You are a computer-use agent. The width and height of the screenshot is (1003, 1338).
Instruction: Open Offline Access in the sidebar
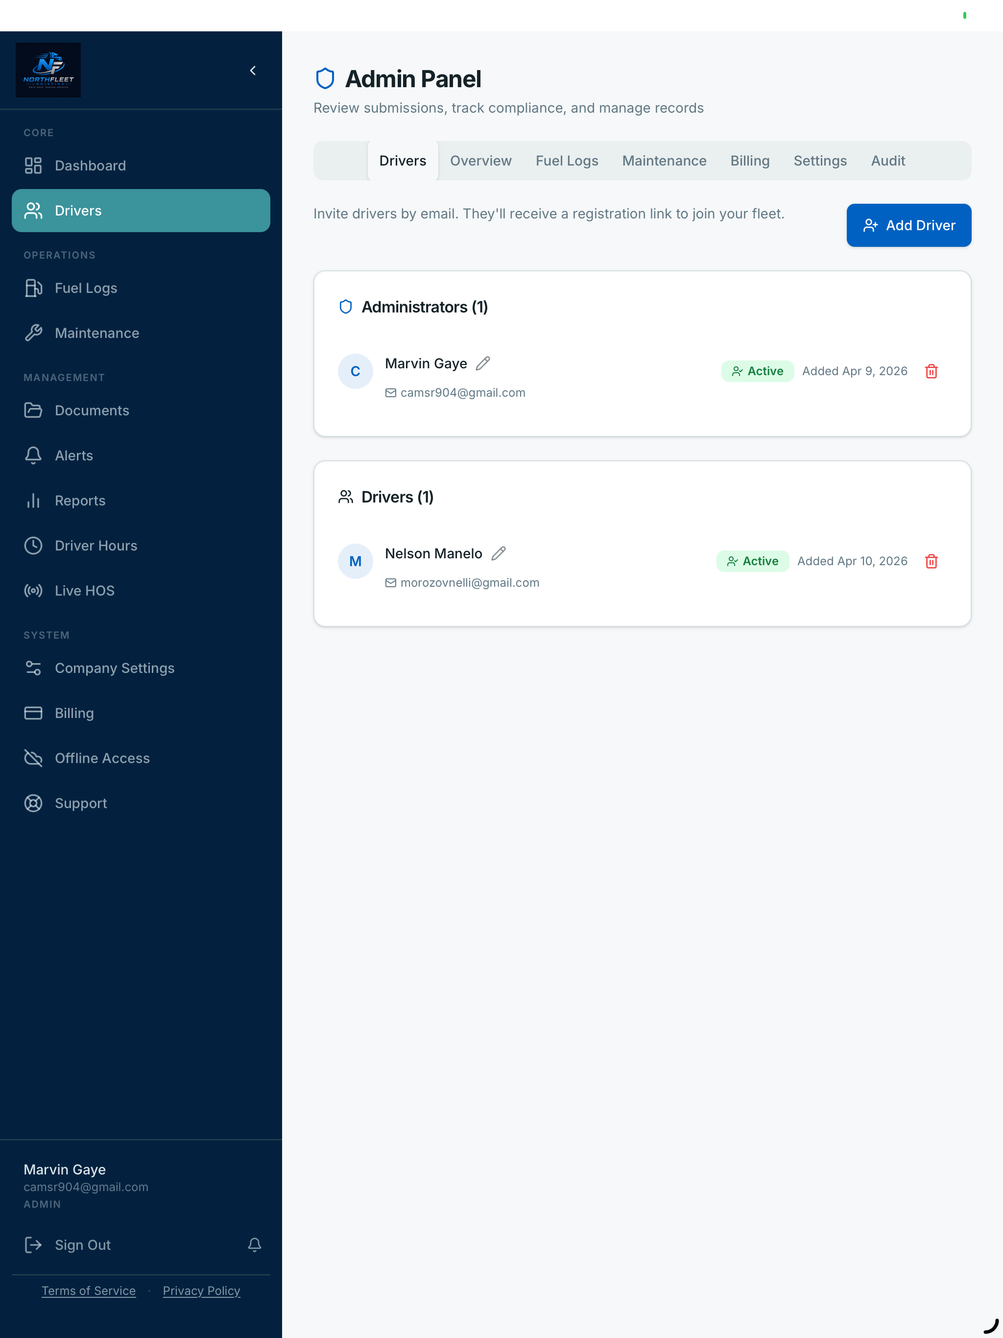point(141,759)
